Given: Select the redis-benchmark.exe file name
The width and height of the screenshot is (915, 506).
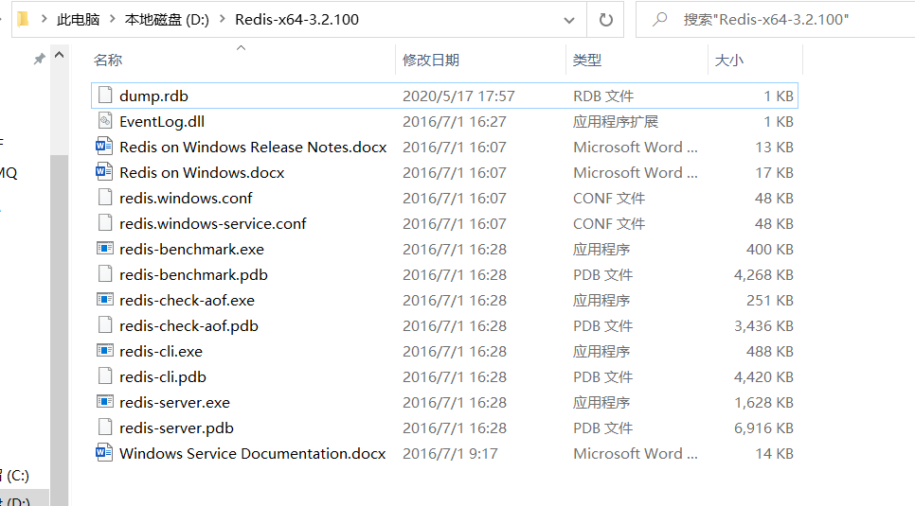Looking at the screenshot, I should (x=192, y=250).
